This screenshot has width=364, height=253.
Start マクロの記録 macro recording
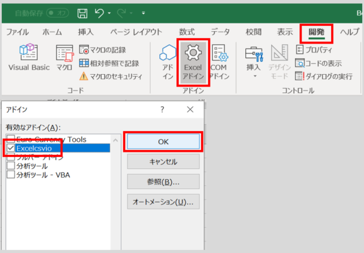click(102, 50)
